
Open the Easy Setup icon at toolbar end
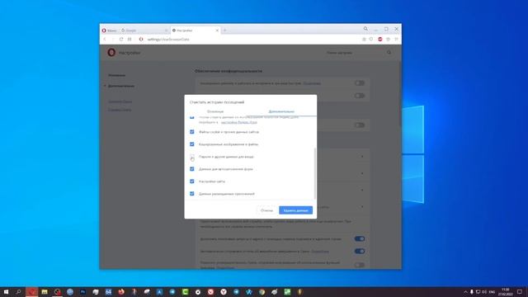[396, 40]
